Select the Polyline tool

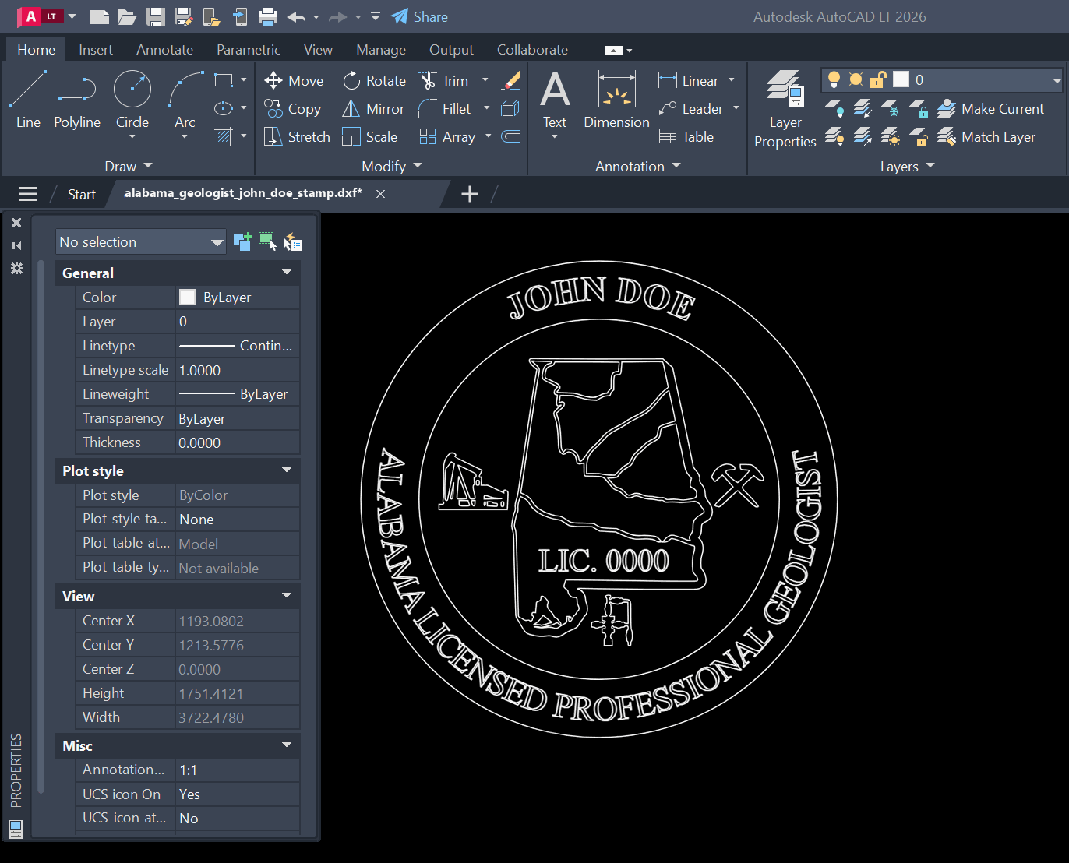click(x=77, y=99)
